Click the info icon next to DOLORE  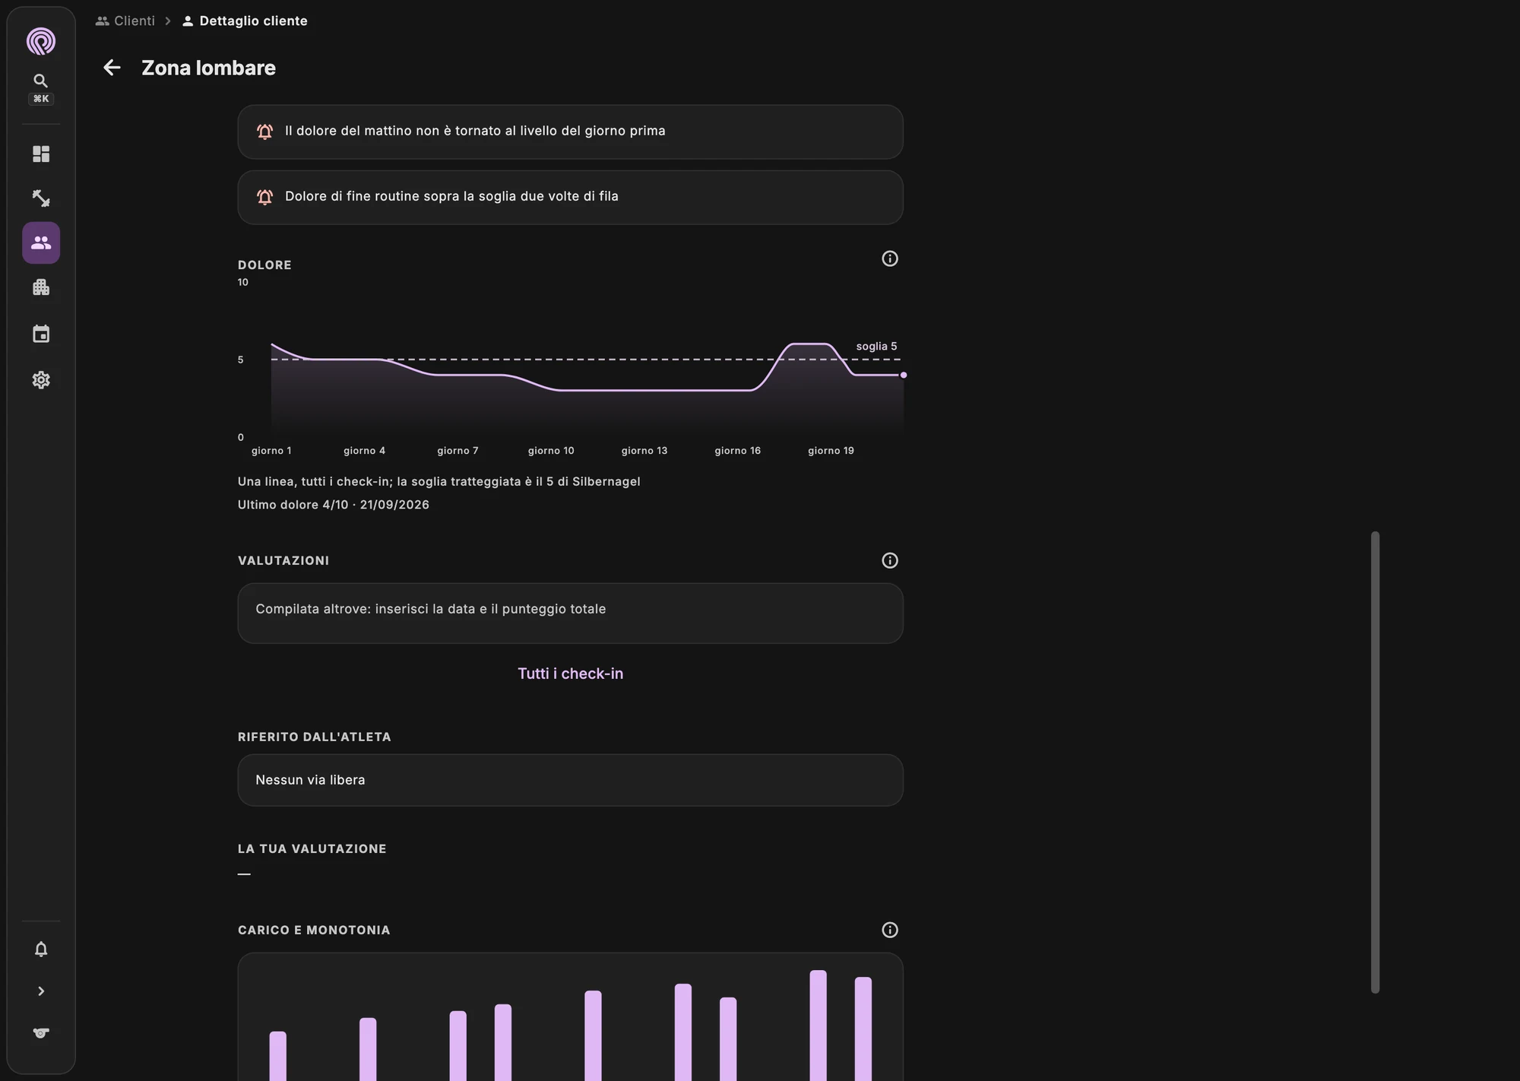tap(890, 258)
